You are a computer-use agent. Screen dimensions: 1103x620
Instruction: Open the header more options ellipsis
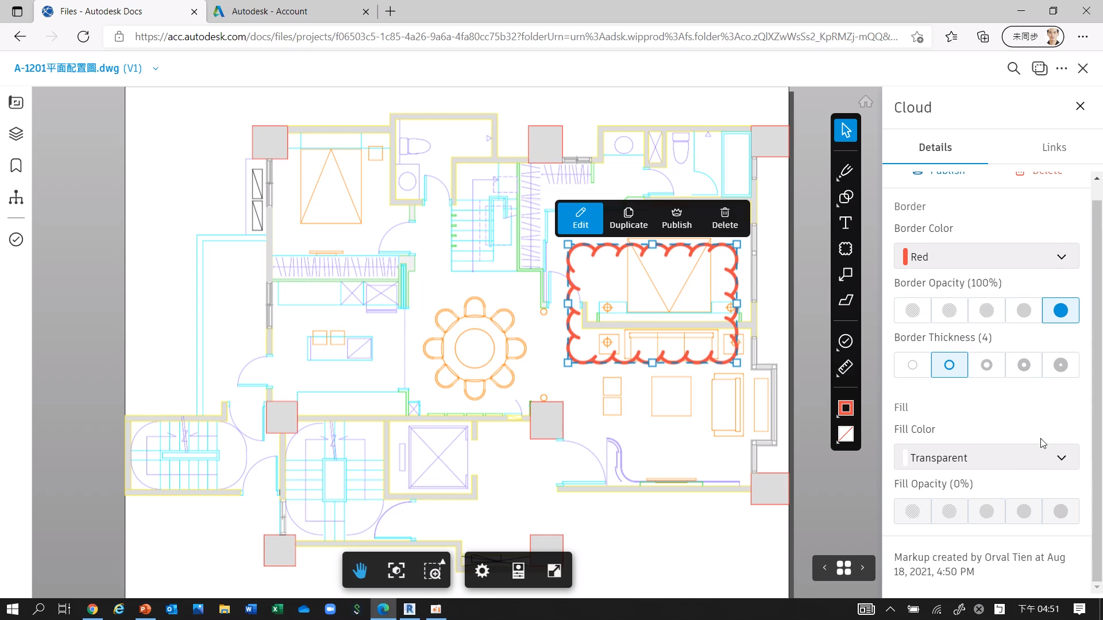point(1062,68)
